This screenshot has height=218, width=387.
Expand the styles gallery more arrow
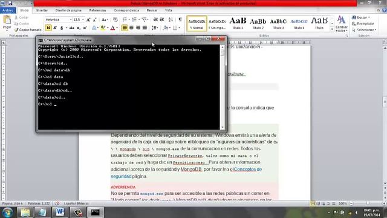(x=332, y=30)
